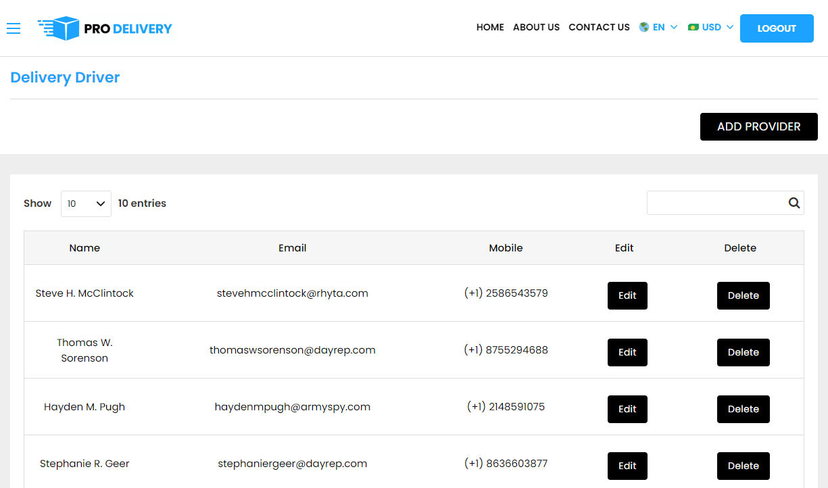828x488 pixels.
Task: Delete Stephanie R. Geer's entry
Action: pos(743,466)
